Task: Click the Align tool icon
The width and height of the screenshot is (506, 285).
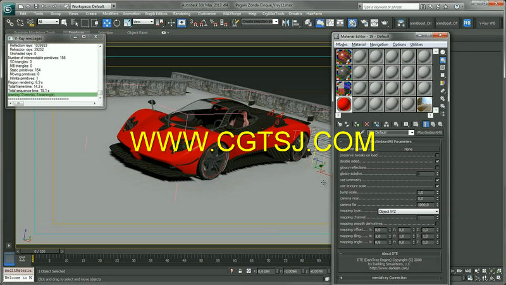Action: 295,23
